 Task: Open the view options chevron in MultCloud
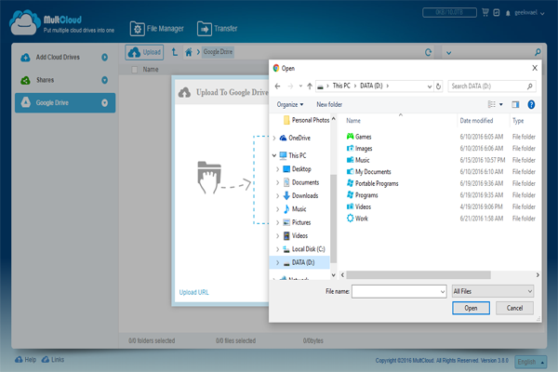click(x=449, y=53)
